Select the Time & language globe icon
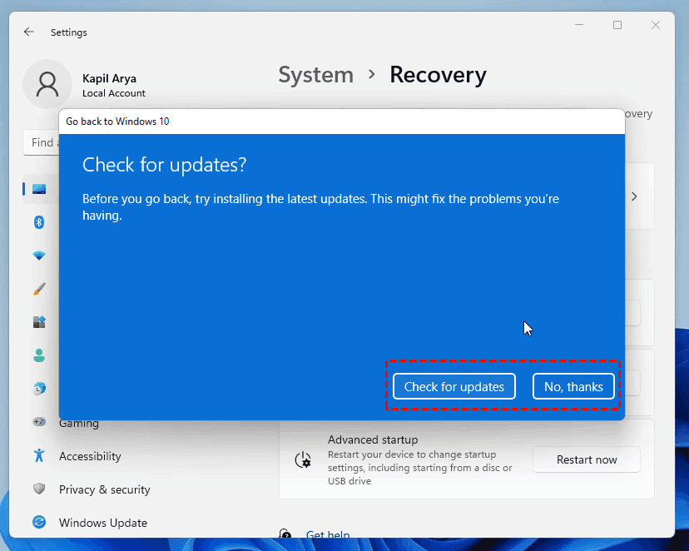This screenshot has height=551, width=689. click(x=39, y=389)
